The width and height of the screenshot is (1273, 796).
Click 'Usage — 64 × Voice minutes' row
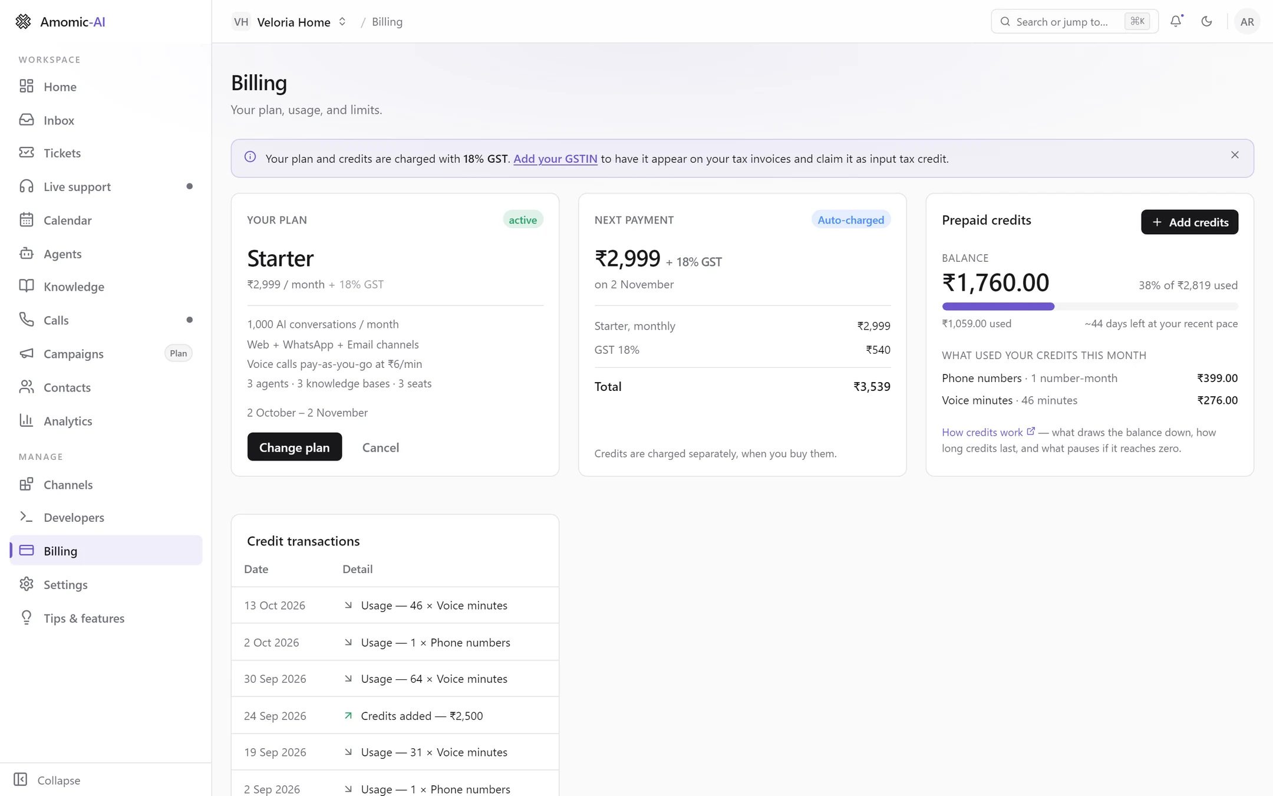395,679
